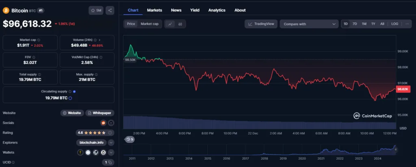
Task: Select the third wallet icon
Action: pyautogui.click(x=96, y=152)
